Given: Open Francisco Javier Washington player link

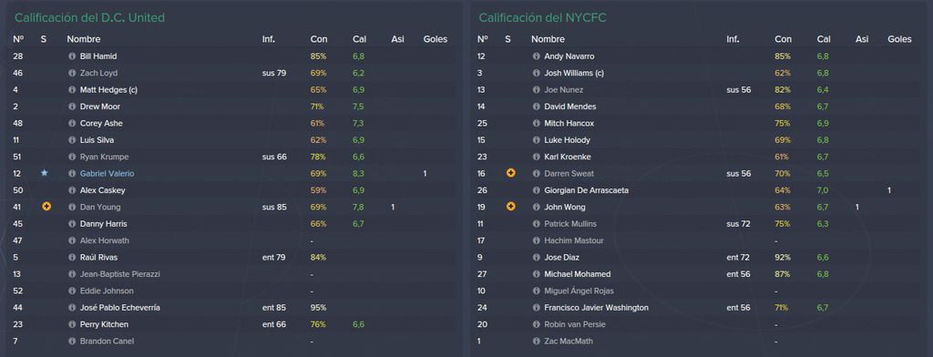Looking at the screenshot, I should click(596, 308).
